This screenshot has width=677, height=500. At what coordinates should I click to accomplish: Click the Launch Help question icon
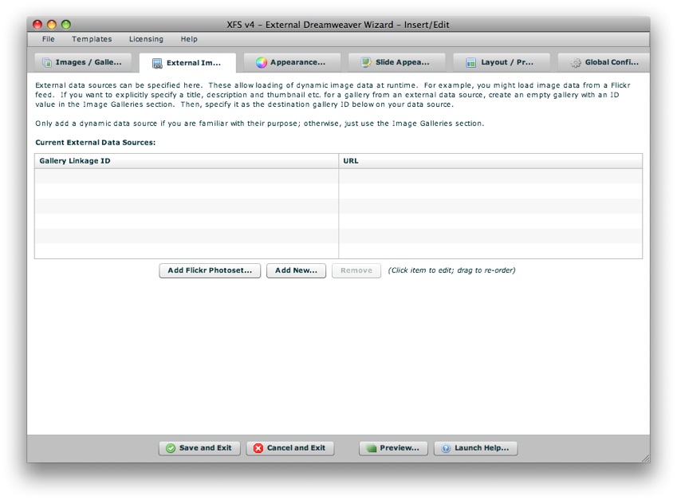[x=447, y=448]
